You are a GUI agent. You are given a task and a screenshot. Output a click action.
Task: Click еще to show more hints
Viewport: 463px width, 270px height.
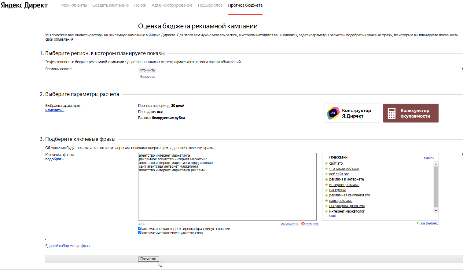pyautogui.click(x=333, y=216)
